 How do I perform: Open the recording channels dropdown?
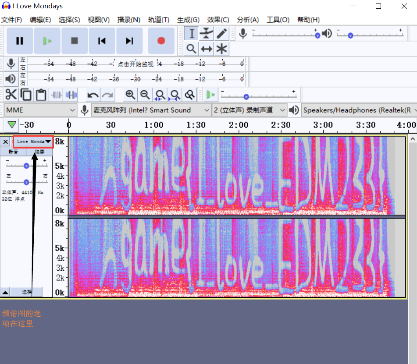tap(249, 110)
